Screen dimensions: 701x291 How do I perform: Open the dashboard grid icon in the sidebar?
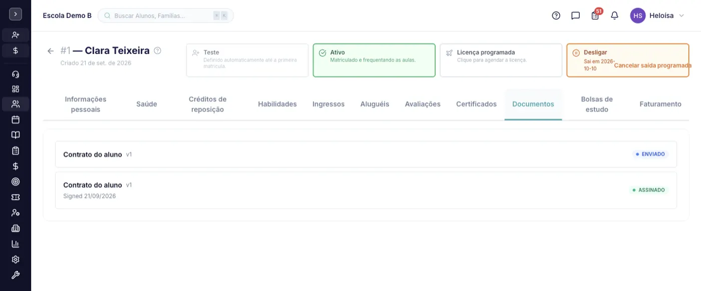[16, 89]
